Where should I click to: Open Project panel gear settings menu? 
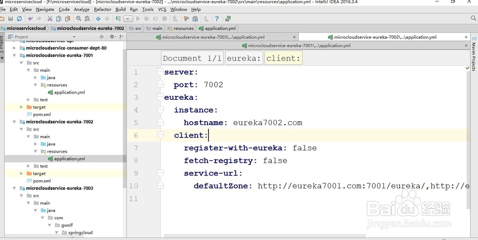point(113,37)
